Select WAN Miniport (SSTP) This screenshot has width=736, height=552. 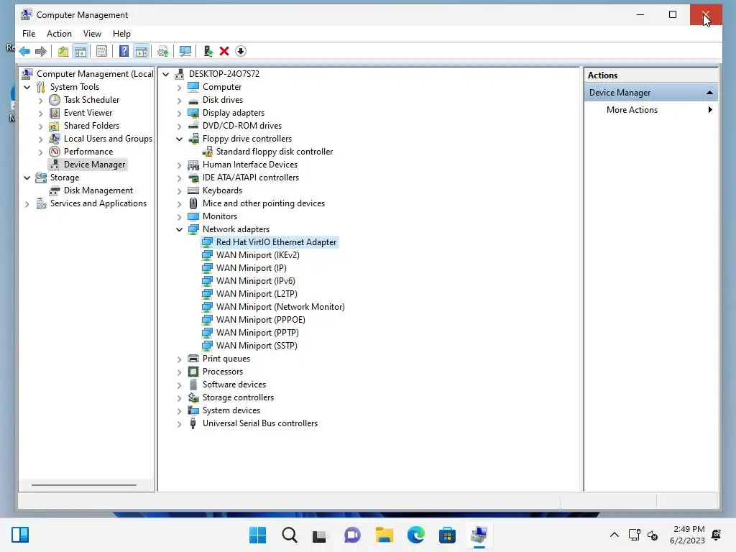257,346
